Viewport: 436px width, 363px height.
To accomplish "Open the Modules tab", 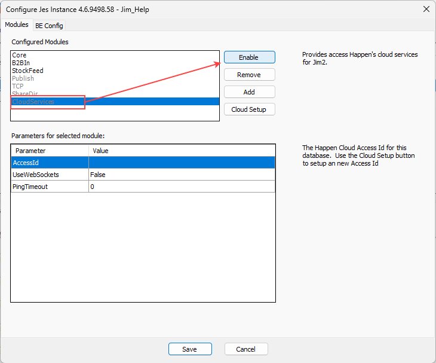I will tap(17, 25).
